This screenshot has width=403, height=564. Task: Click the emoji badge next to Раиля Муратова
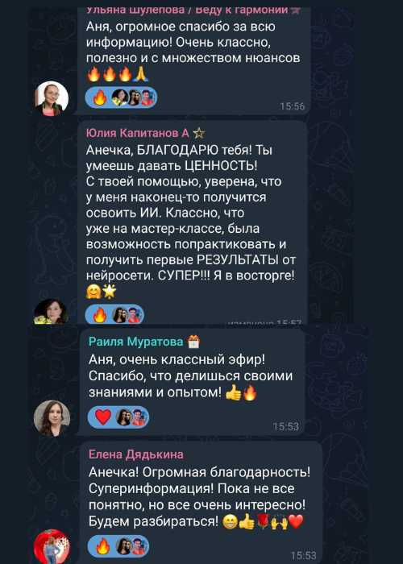[x=194, y=342]
